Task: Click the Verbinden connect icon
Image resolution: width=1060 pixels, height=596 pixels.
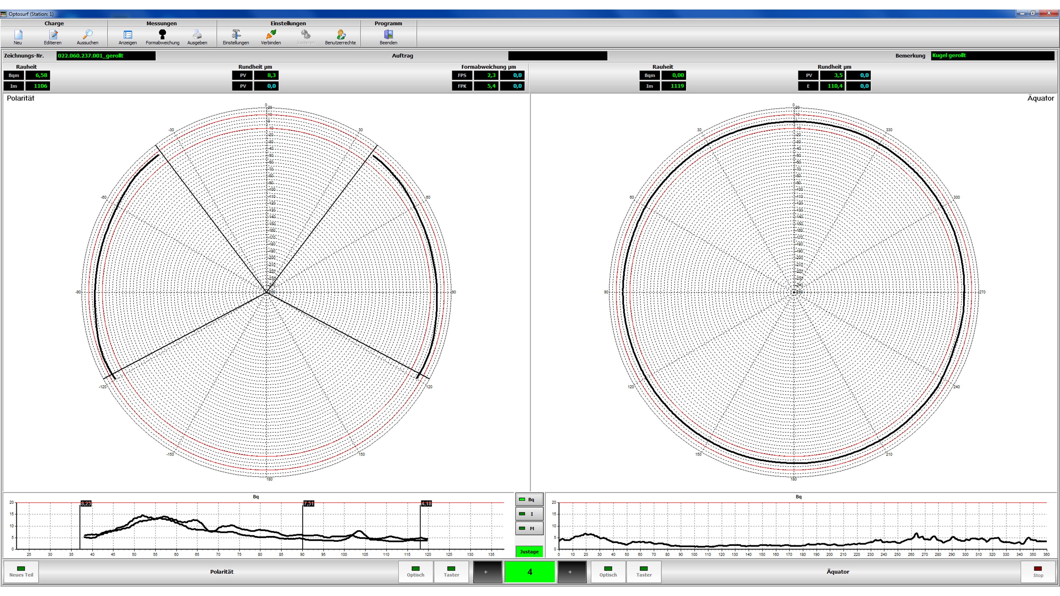Action: (271, 37)
